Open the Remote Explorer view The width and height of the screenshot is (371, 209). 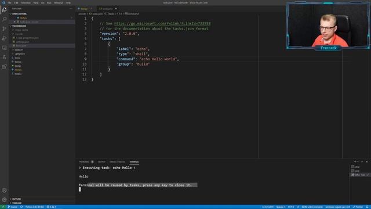(x=4, y=48)
